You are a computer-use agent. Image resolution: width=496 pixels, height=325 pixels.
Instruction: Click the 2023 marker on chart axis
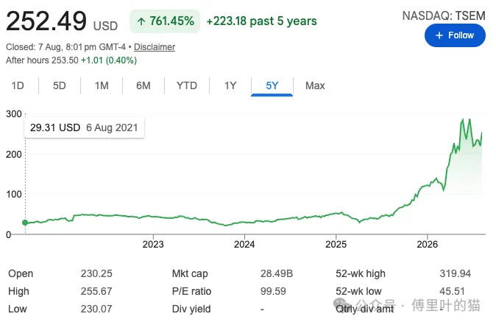coord(153,244)
